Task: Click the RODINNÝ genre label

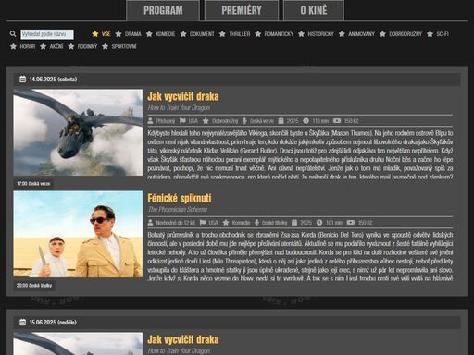Action: 87,46
